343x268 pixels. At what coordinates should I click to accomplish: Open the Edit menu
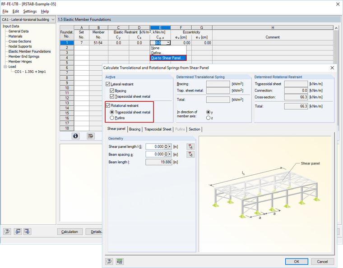click(15, 11)
